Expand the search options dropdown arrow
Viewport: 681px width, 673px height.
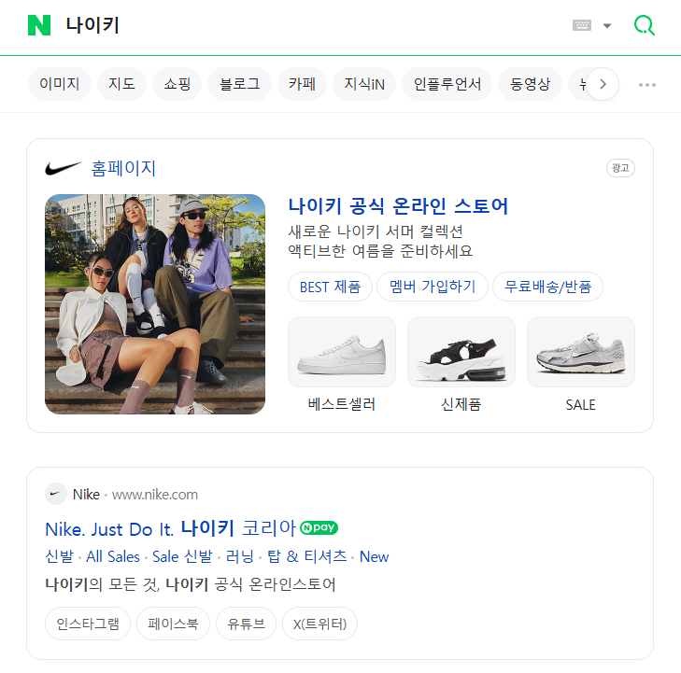coord(607,25)
